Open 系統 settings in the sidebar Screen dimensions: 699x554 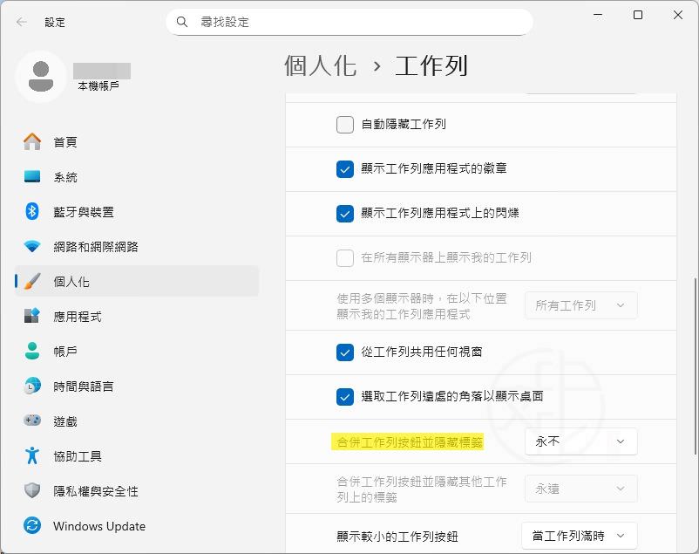137,177
